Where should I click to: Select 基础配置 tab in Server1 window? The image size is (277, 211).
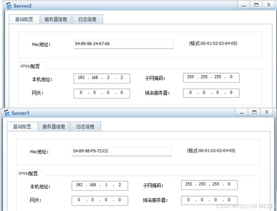(x=22, y=126)
